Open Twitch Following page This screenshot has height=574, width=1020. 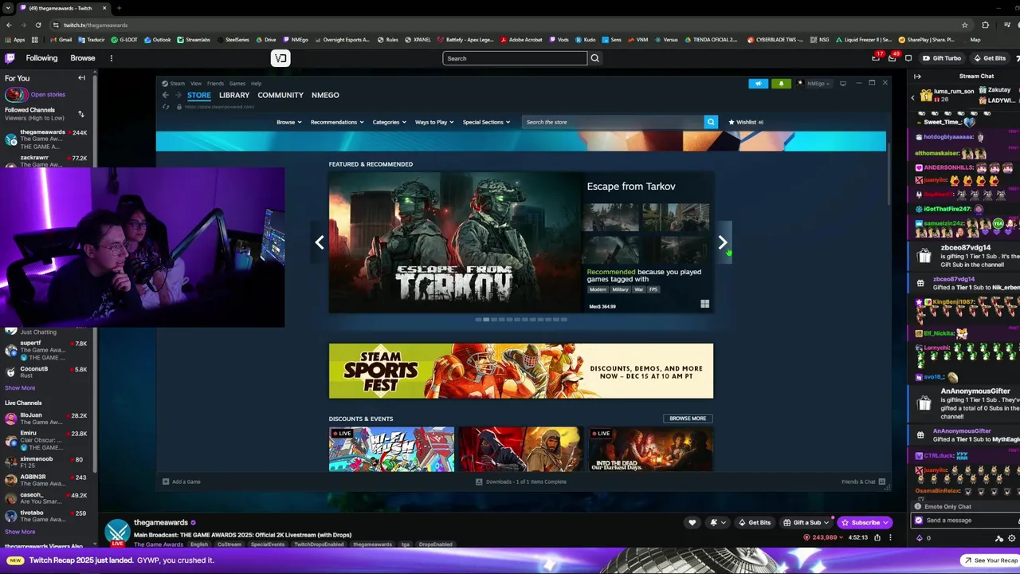coord(41,58)
